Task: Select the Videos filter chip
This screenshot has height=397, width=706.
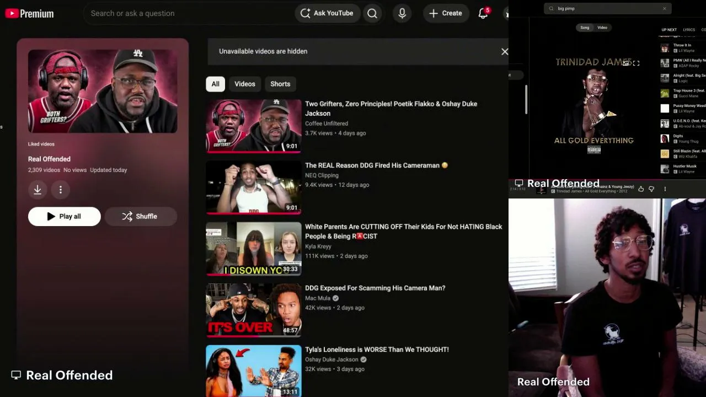Action: [245, 84]
